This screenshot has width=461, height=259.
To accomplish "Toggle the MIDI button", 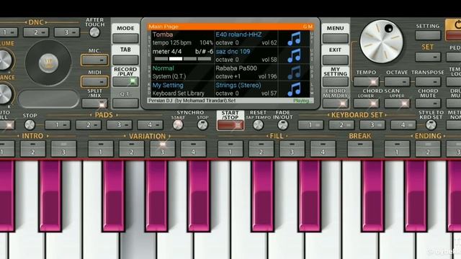I will pos(94,81).
